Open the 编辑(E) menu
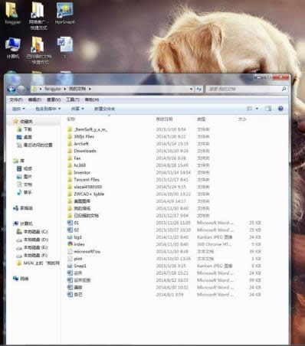This screenshot has width=305, height=346. point(34,100)
